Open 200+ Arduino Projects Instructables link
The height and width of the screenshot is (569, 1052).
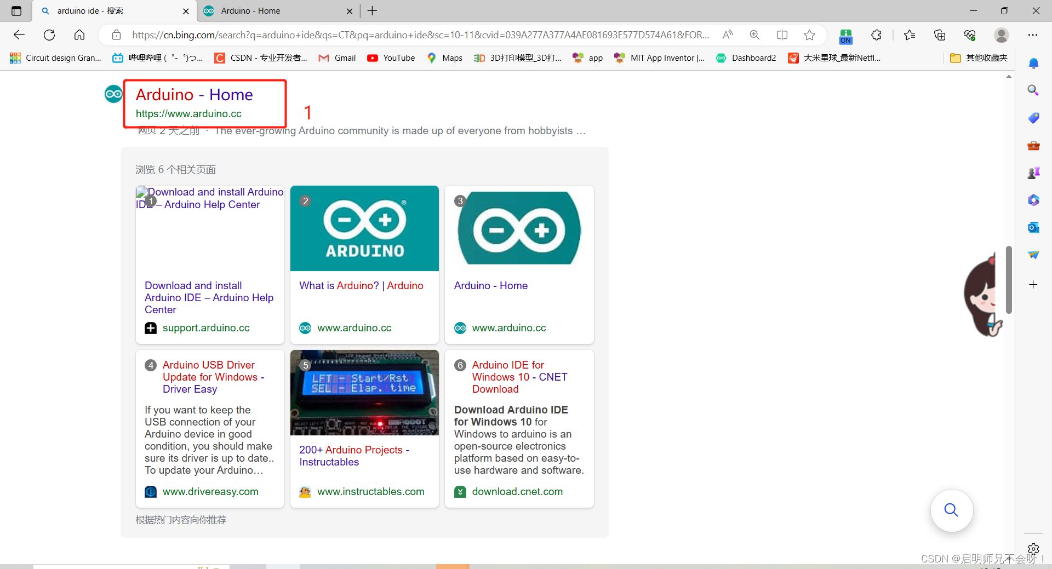pos(354,456)
